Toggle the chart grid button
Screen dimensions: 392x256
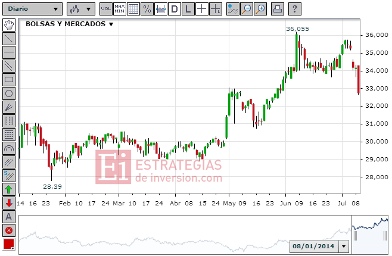pos(133,10)
